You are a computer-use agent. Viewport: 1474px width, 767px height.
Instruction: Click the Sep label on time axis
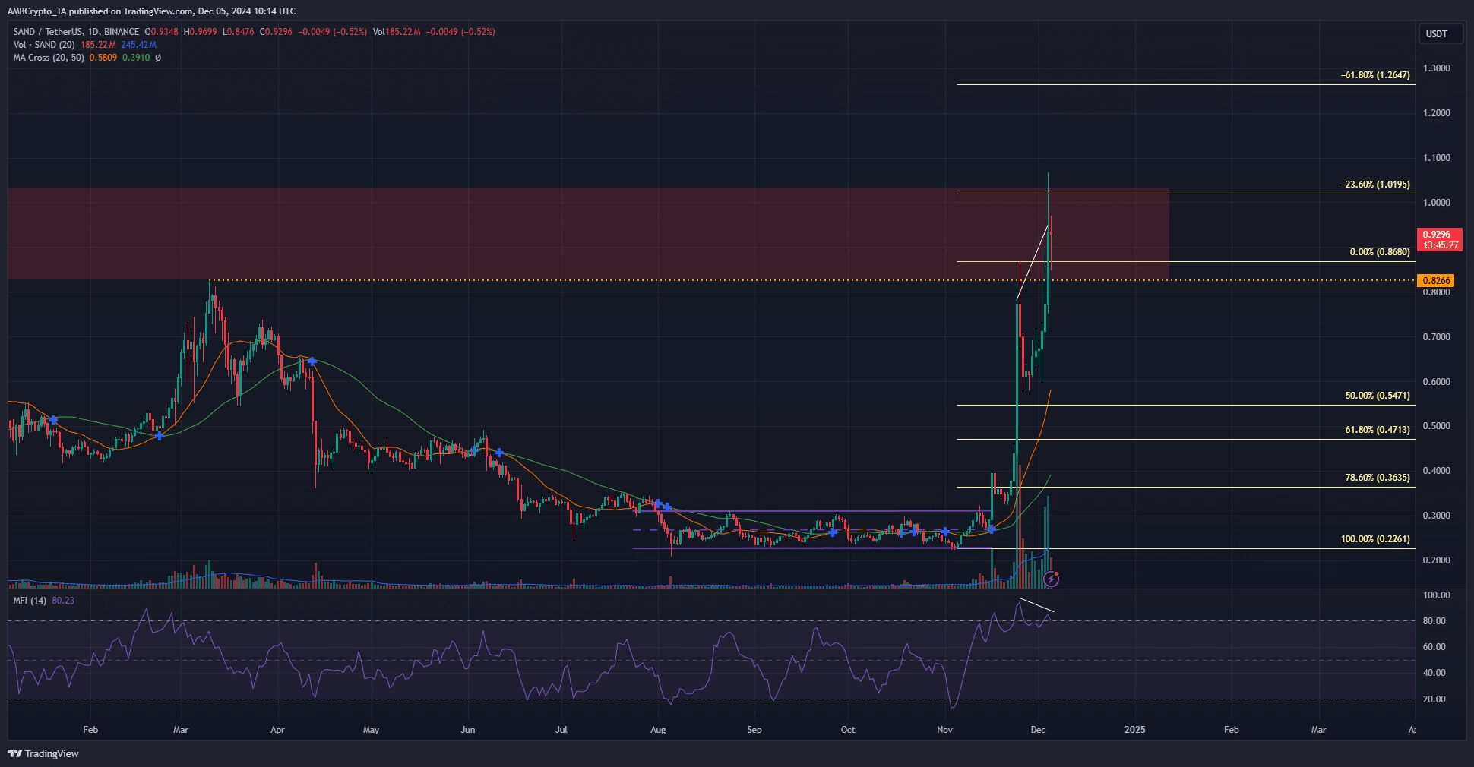pyautogui.click(x=754, y=730)
